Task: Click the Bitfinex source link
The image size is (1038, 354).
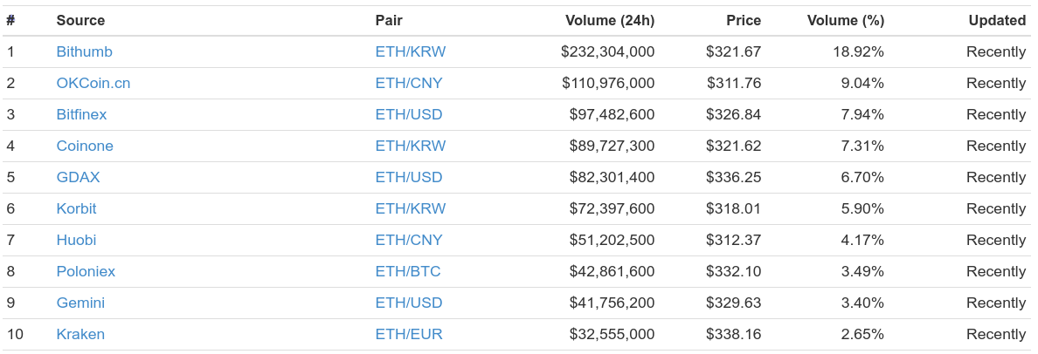Action: click(81, 114)
